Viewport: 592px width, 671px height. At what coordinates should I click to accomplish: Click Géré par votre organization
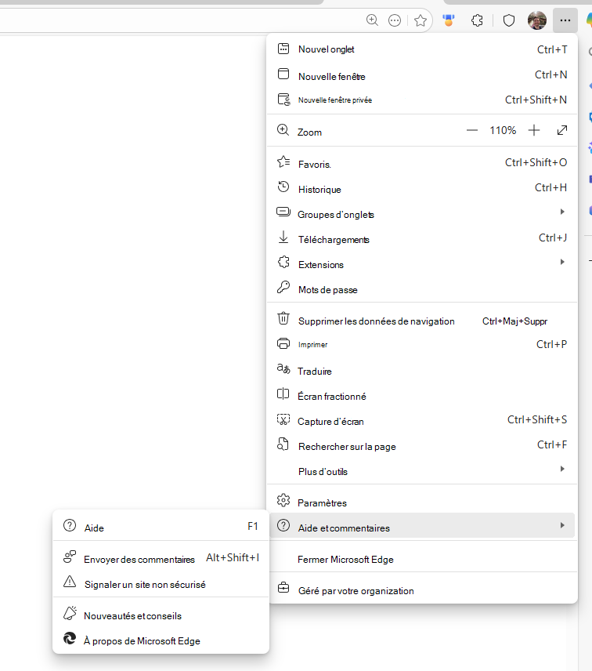pyautogui.click(x=422, y=589)
